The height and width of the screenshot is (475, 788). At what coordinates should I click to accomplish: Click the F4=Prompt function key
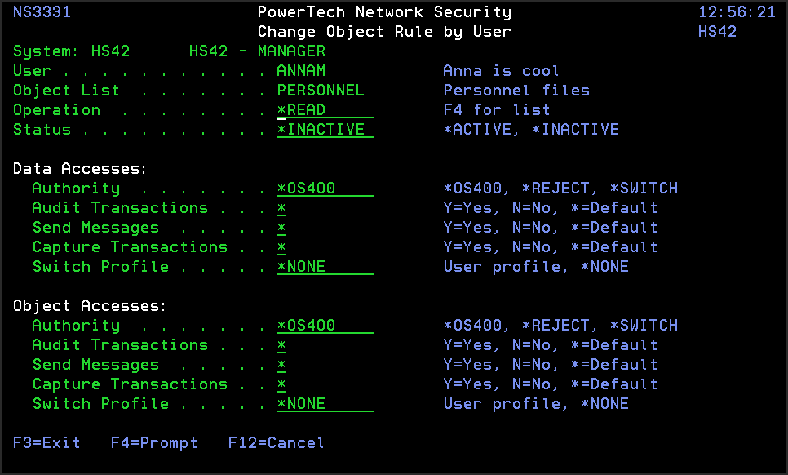click(x=154, y=443)
